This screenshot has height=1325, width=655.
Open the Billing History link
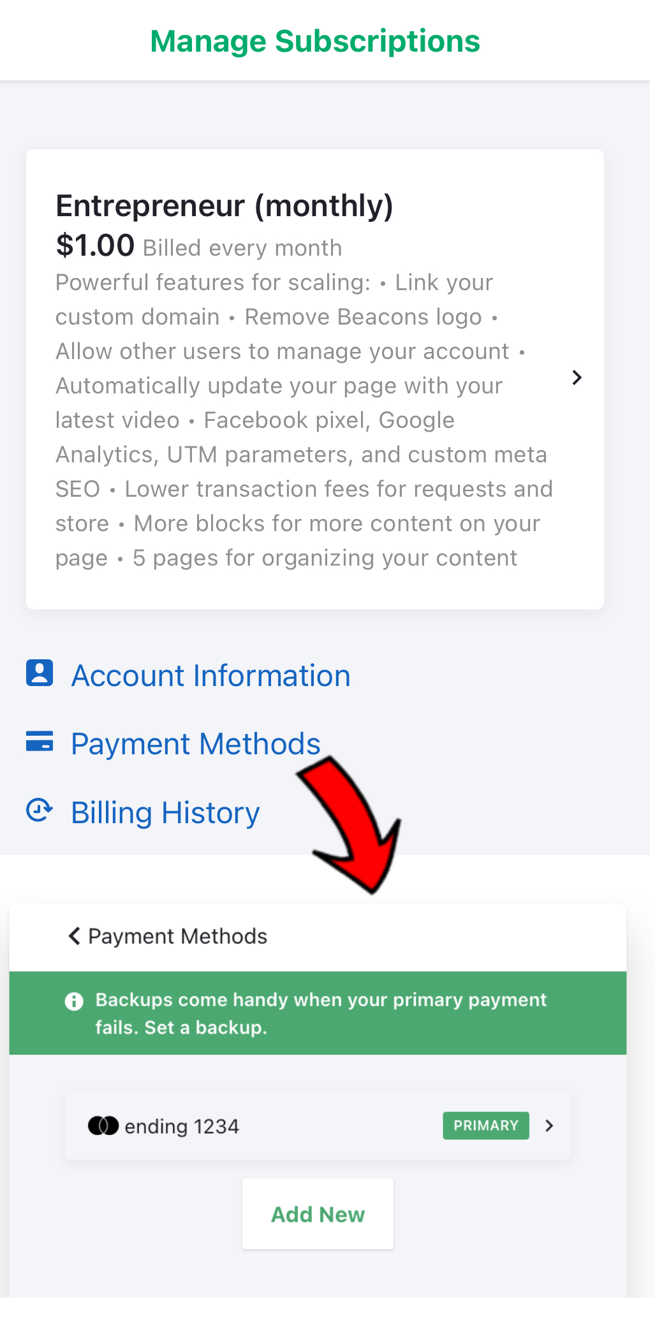coord(165,812)
